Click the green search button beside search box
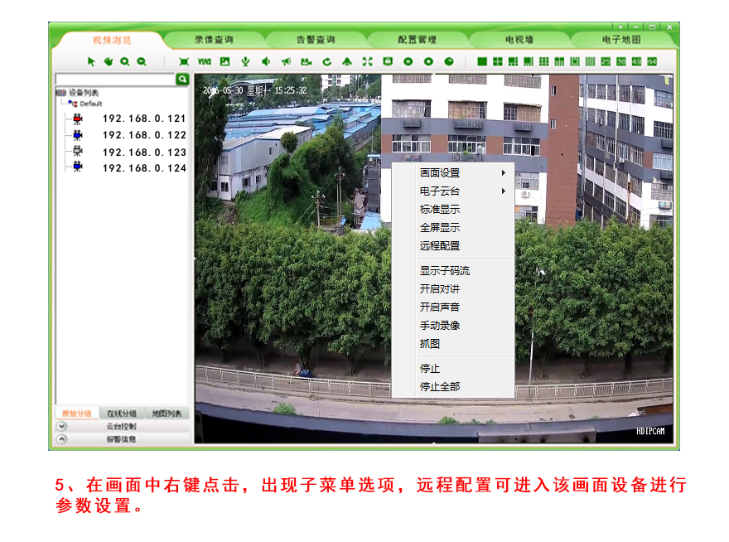729x542 pixels. pyautogui.click(x=182, y=79)
